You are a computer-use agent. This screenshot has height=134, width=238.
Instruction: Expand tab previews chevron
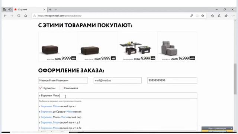55,10
